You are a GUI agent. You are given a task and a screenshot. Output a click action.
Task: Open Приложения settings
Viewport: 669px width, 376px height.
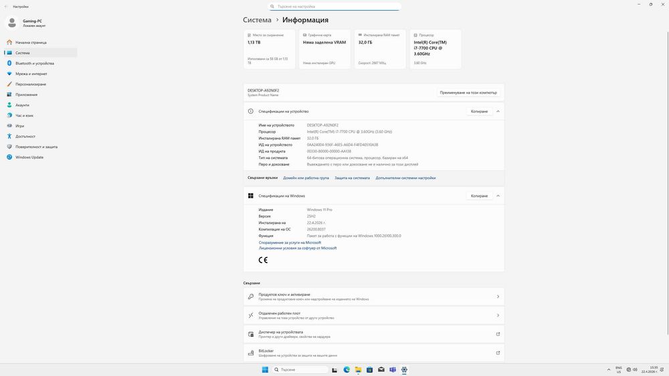click(x=41, y=95)
